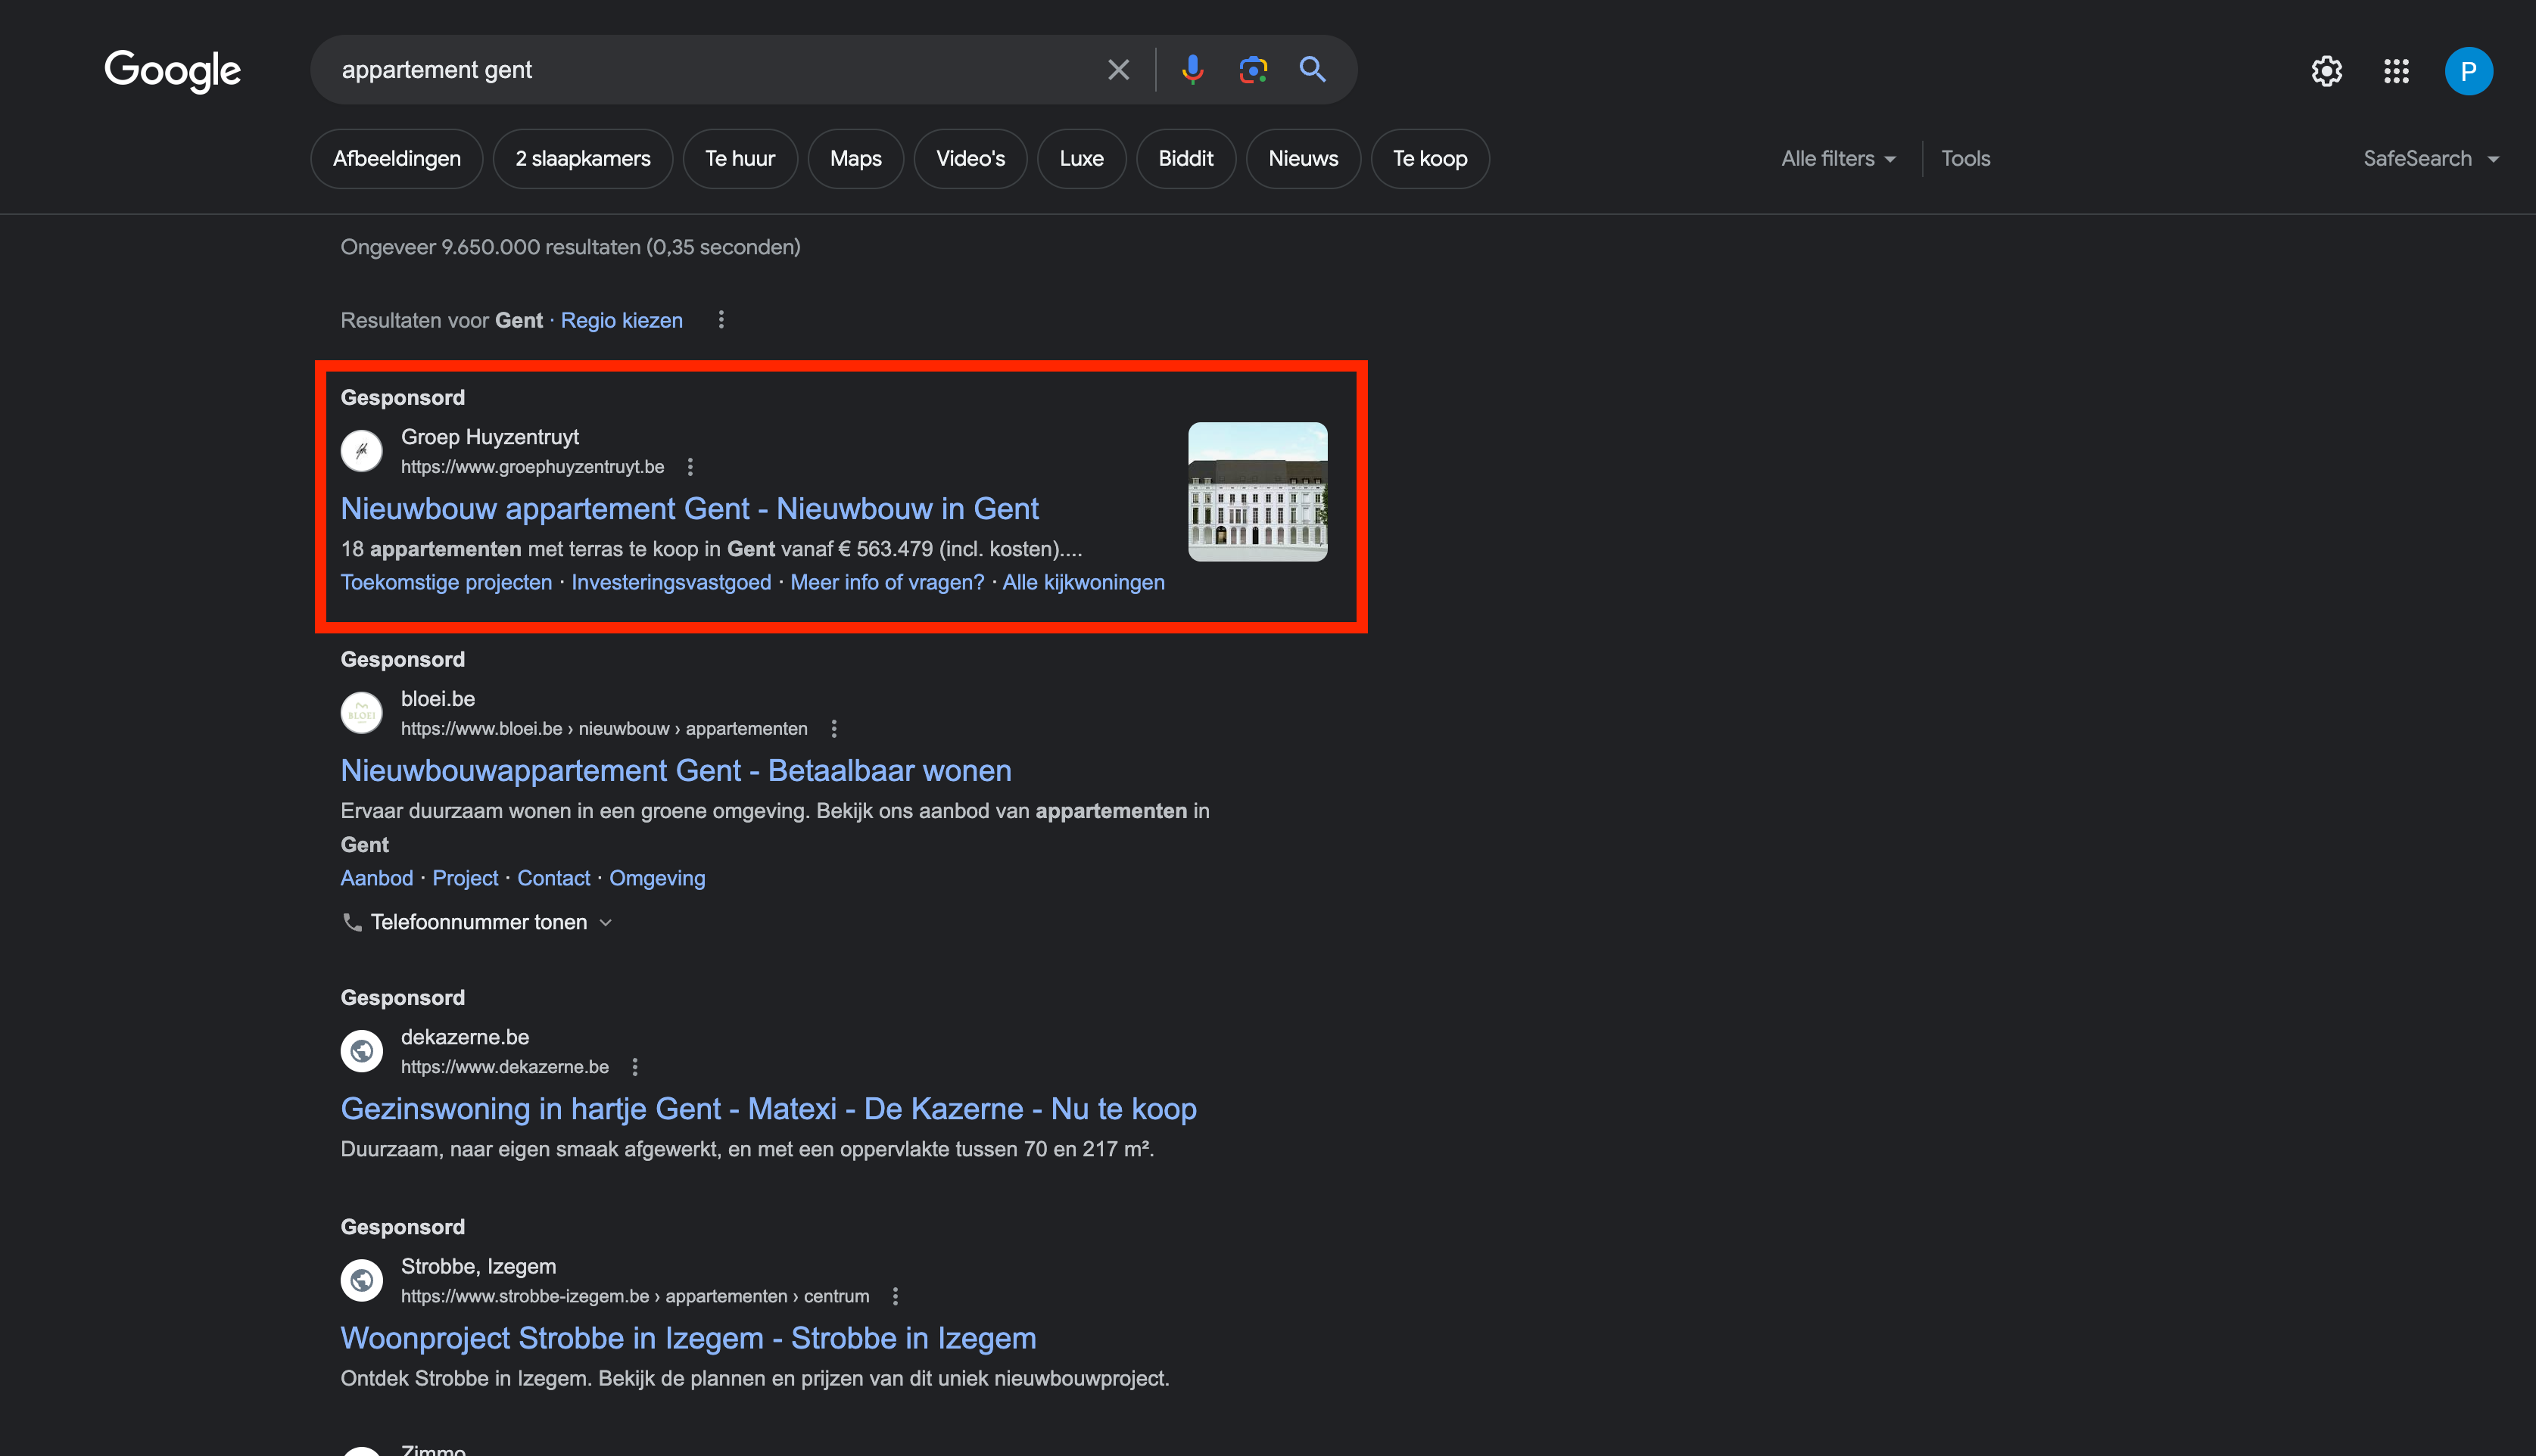Select the Te koop filter chip
The width and height of the screenshot is (2536, 1456).
(1430, 158)
